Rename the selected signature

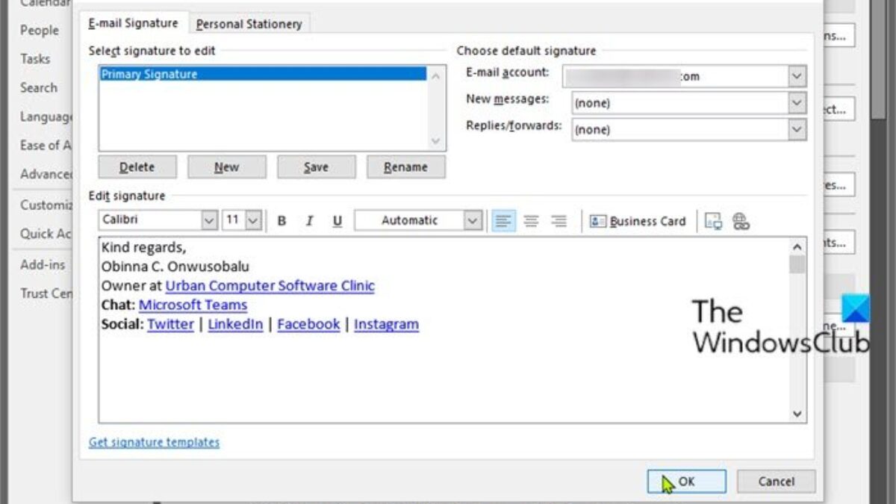(x=406, y=167)
